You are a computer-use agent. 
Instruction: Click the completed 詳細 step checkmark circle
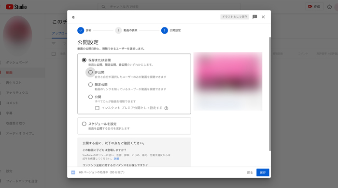point(81,30)
